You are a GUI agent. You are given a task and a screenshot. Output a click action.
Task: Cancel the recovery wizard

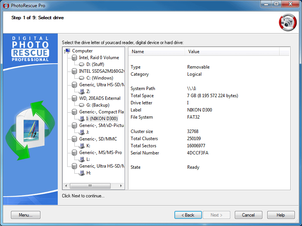pos(248,215)
